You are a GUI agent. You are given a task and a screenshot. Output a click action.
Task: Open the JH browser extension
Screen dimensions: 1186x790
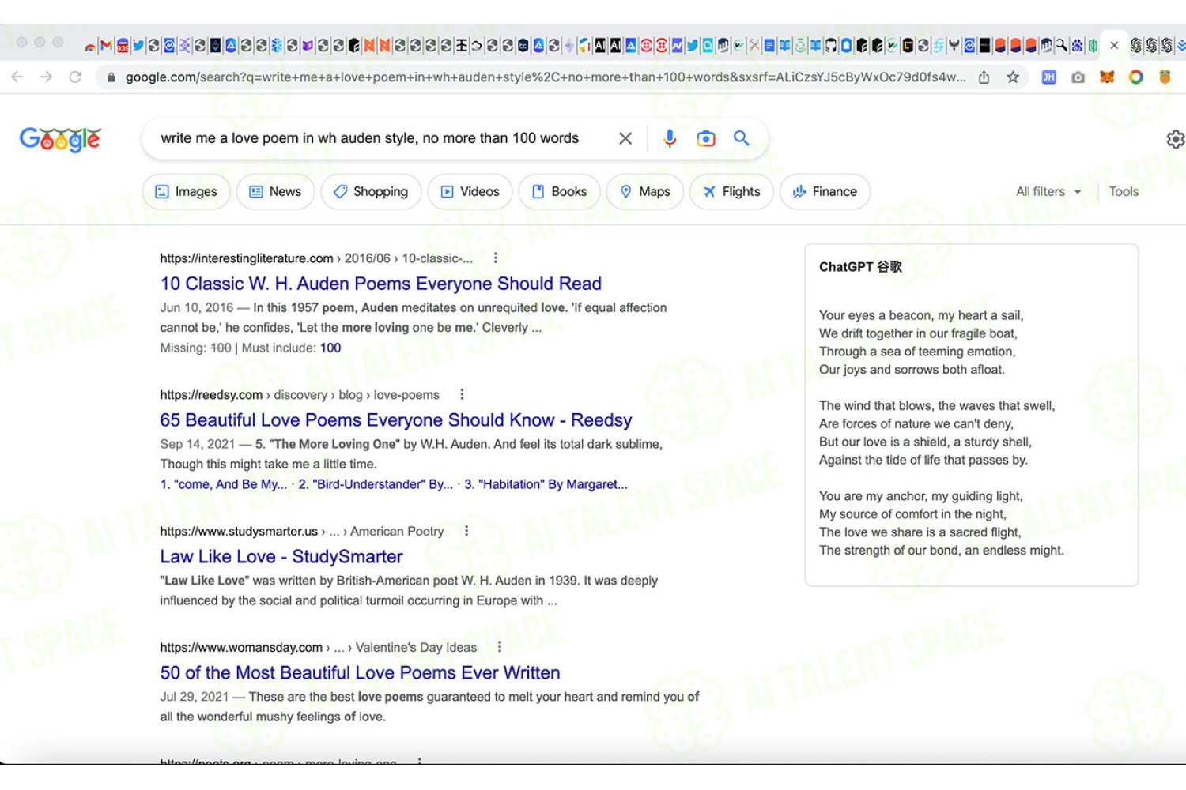click(1049, 77)
